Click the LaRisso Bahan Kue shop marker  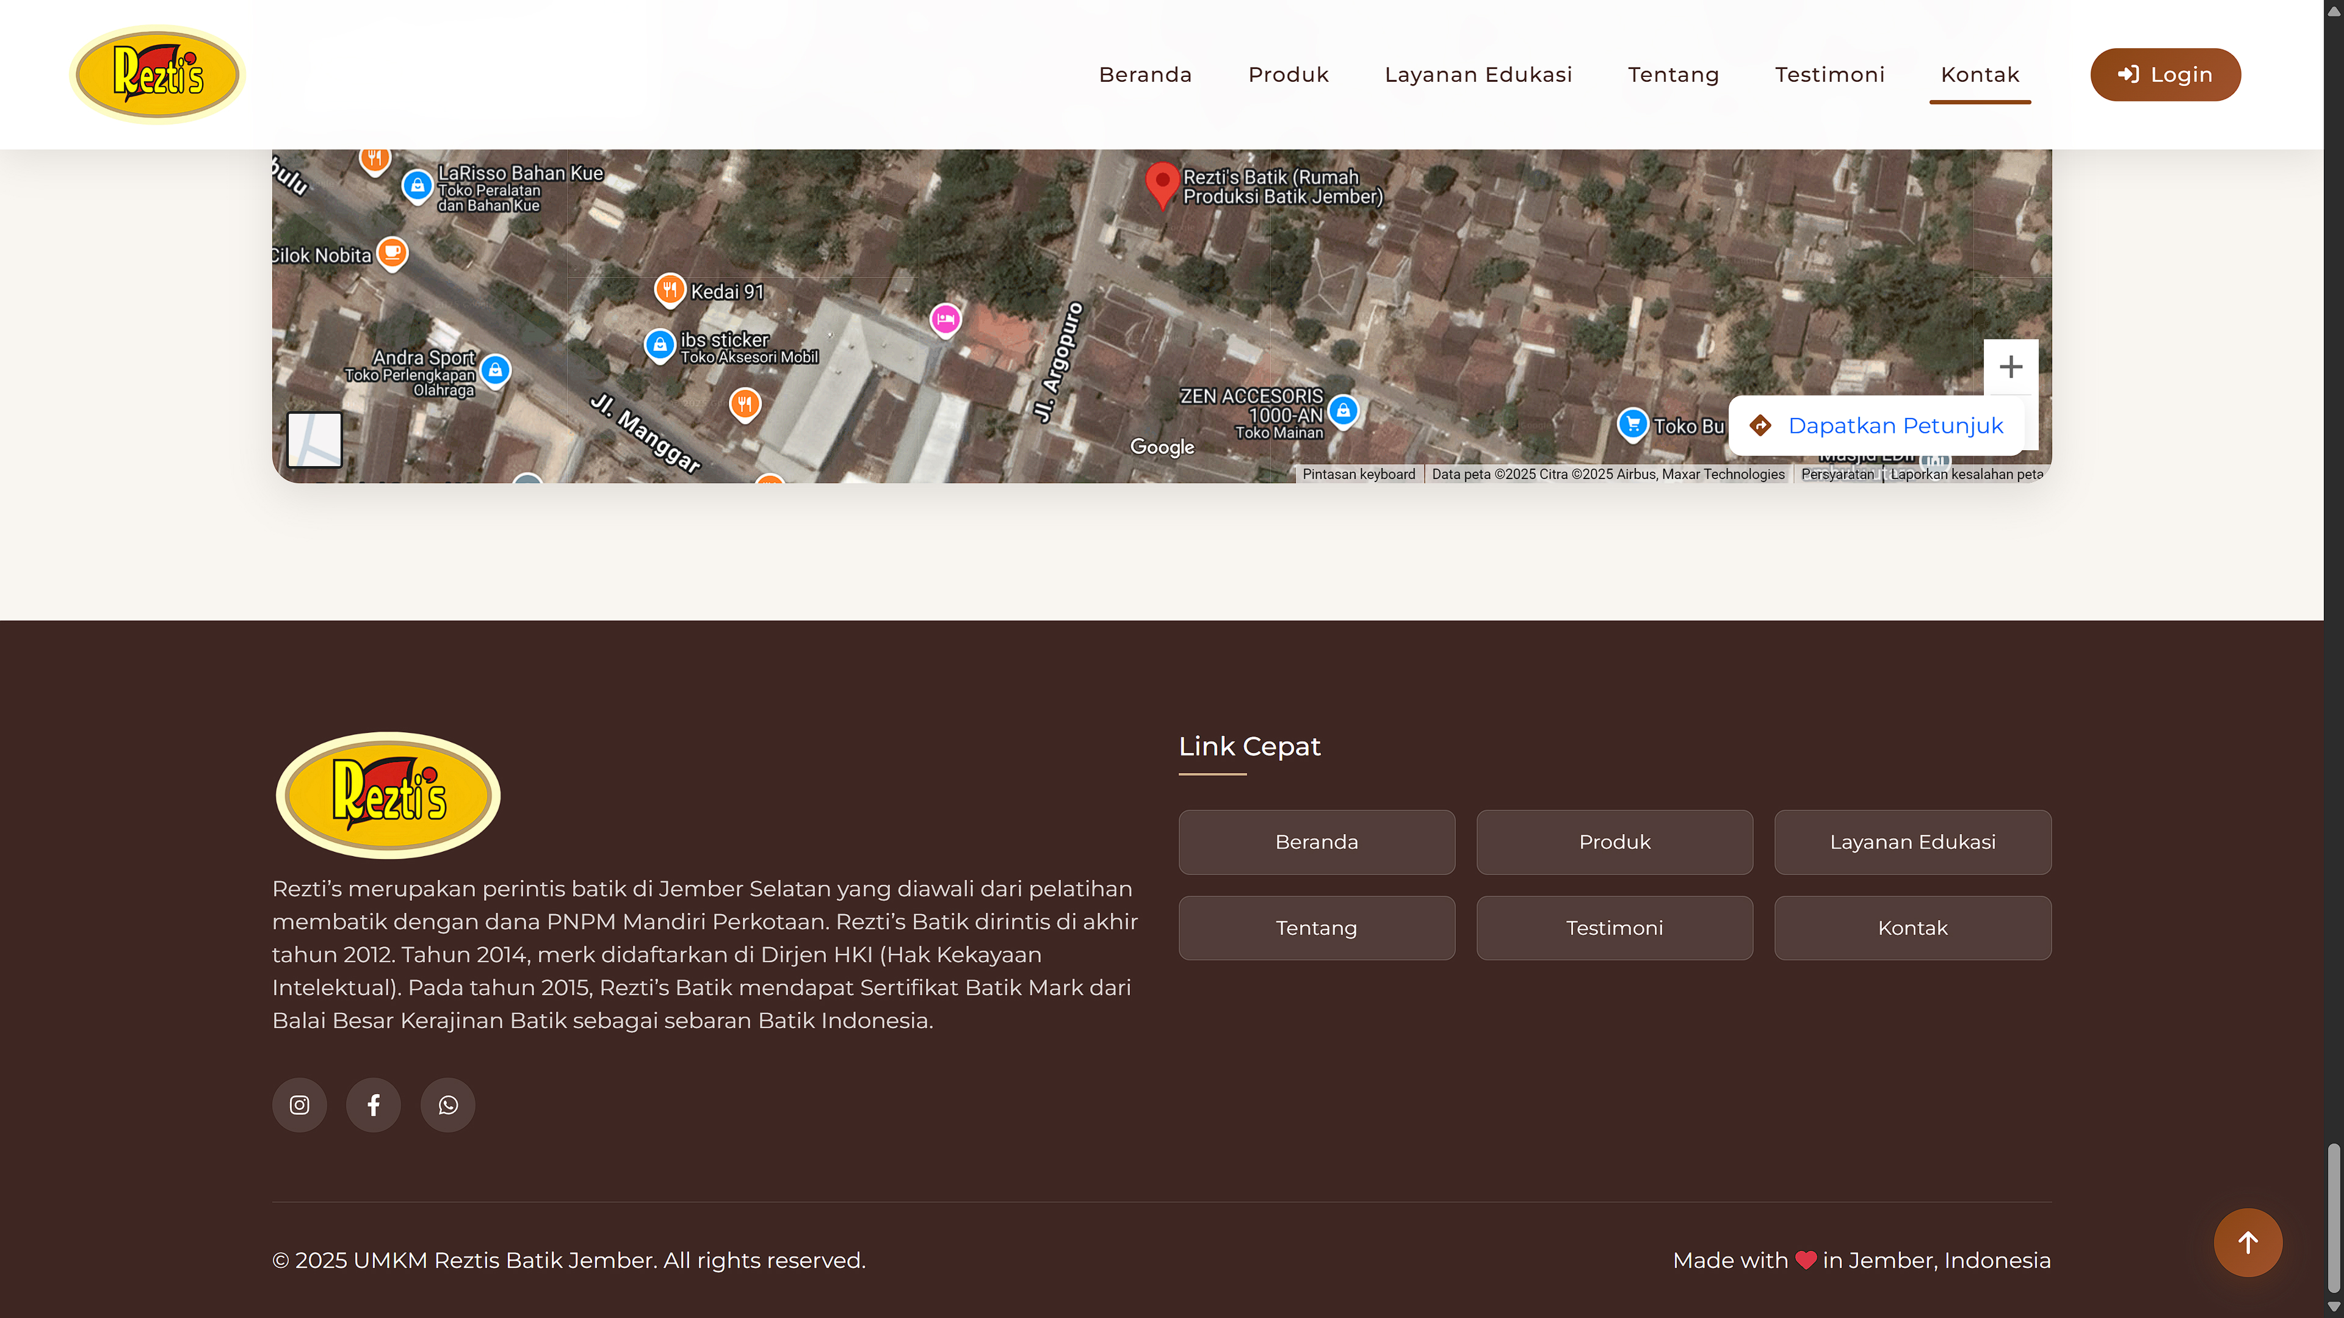[x=418, y=185]
